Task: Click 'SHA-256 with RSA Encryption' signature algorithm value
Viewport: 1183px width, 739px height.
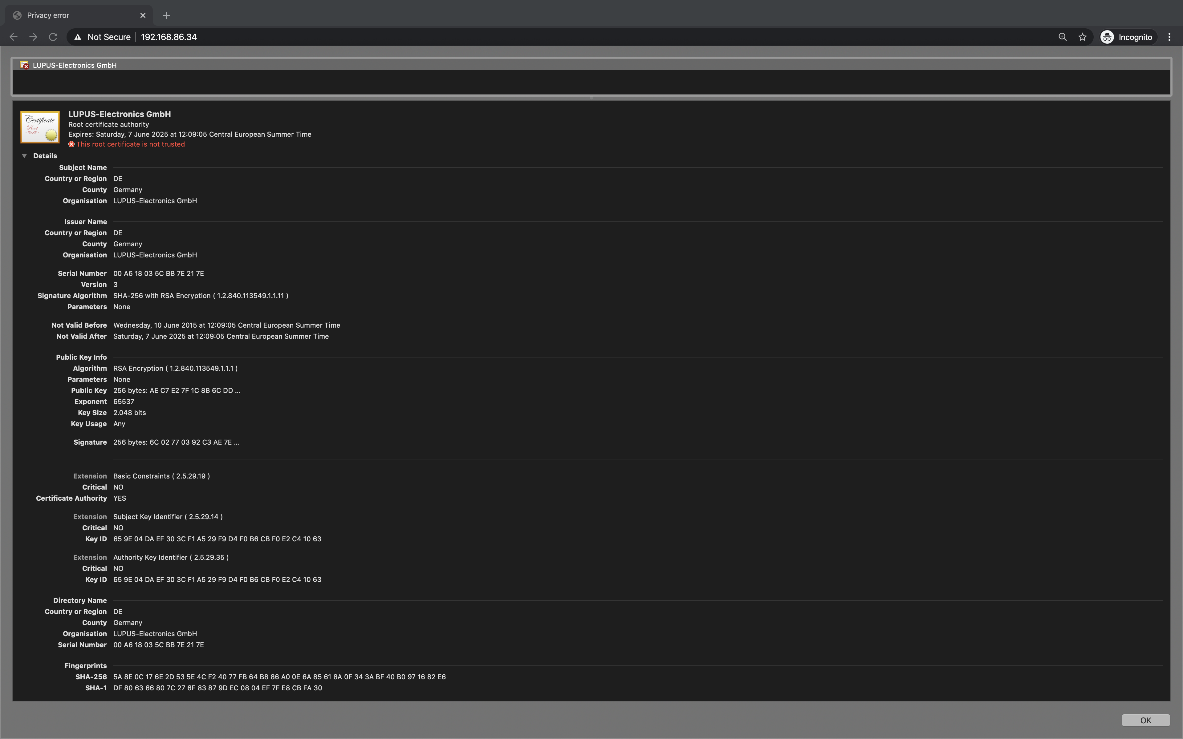Action: coord(201,296)
